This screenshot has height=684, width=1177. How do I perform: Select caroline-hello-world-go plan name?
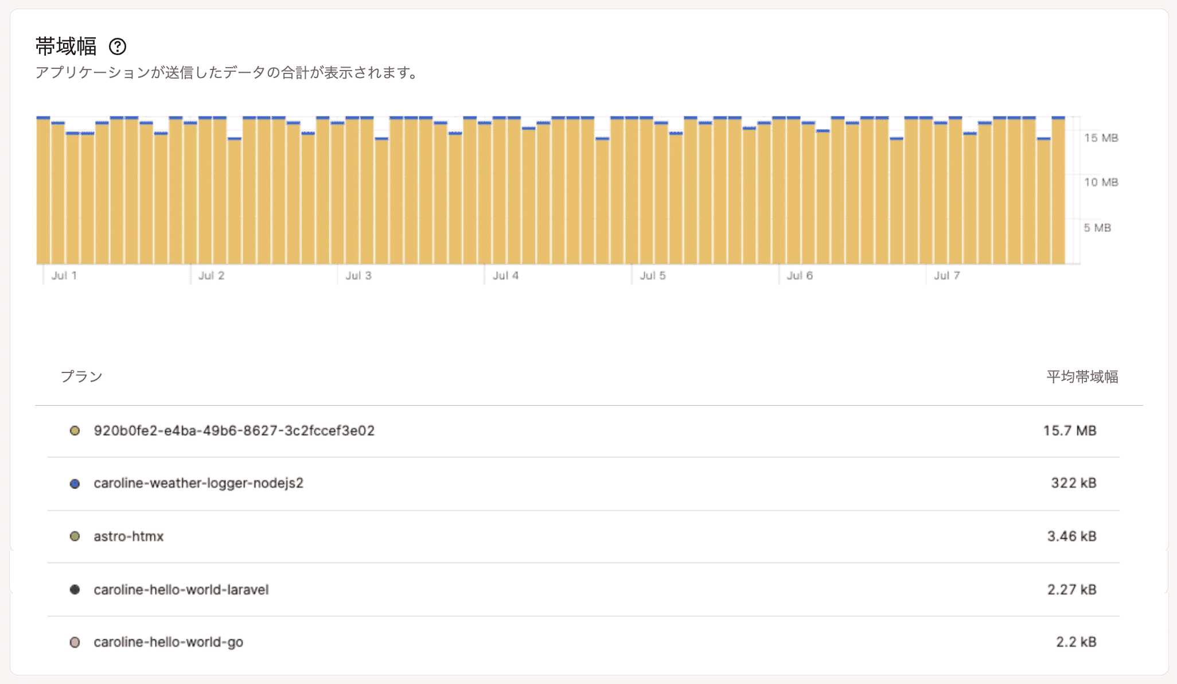pyautogui.click(x=169, y=642)
